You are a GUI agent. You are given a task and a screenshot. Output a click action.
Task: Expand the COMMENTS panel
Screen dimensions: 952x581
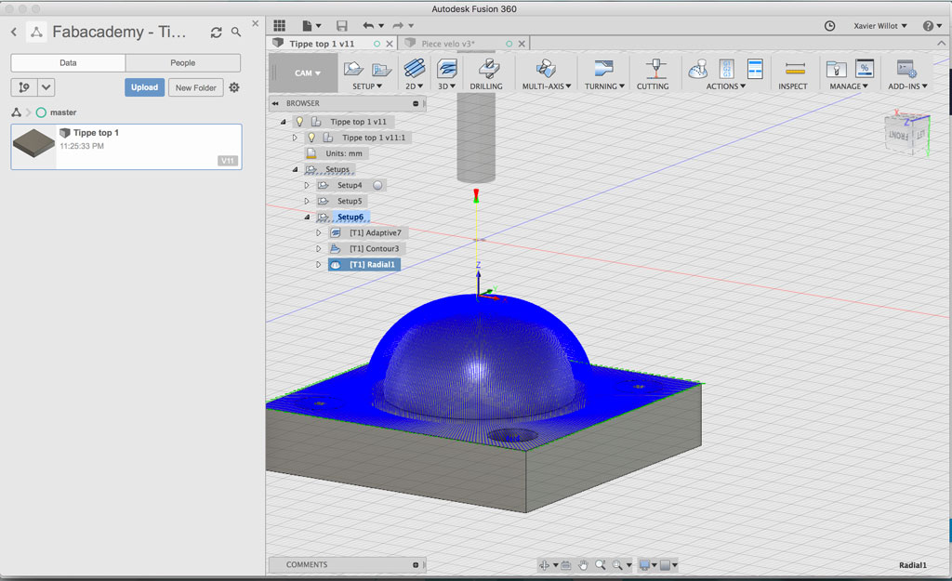click(x=416, y=564)
